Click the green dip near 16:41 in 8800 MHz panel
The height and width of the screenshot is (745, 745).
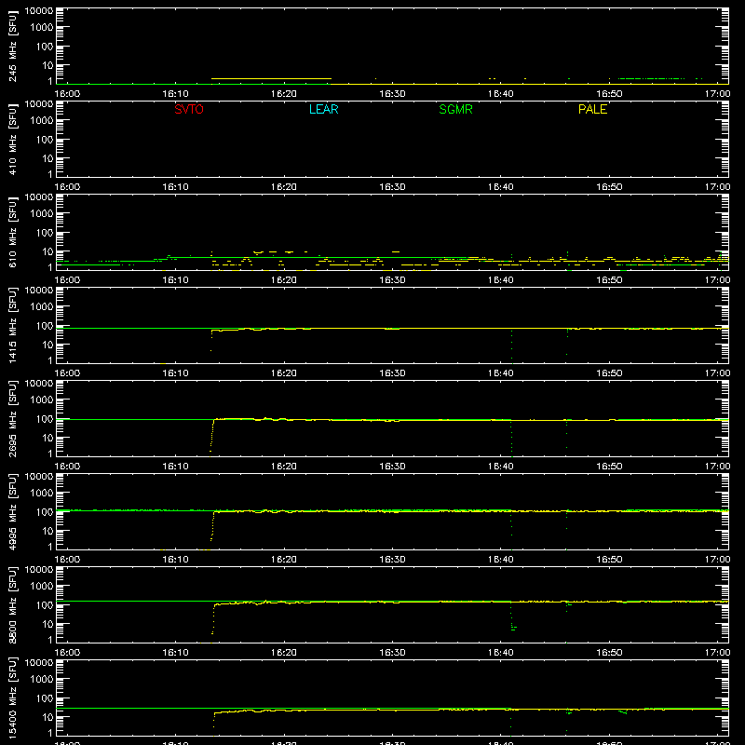(x=512, y=617)
